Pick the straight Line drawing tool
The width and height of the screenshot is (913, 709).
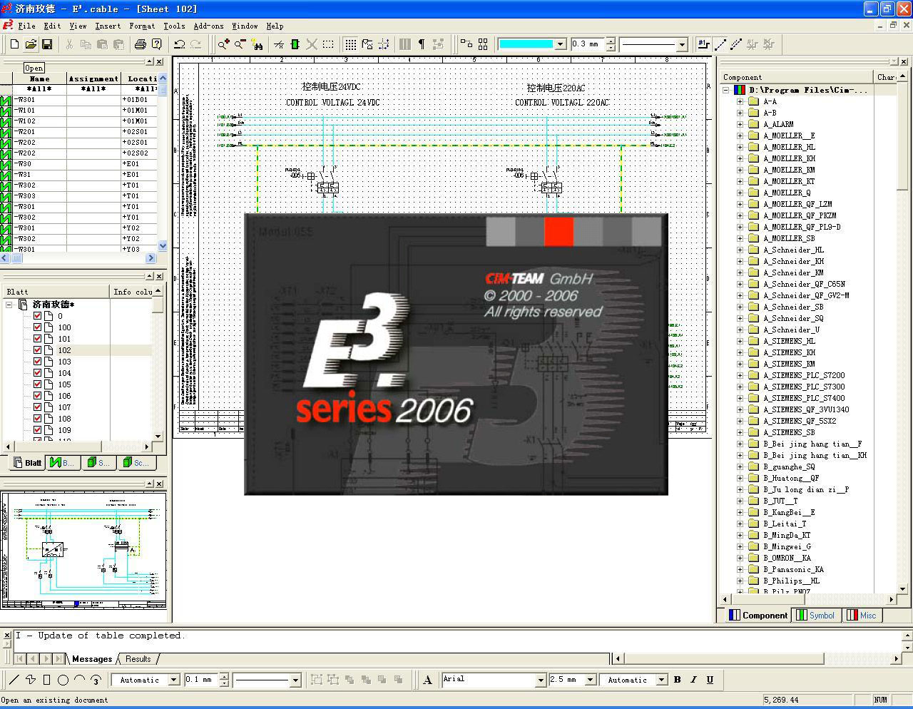(14, 680)
